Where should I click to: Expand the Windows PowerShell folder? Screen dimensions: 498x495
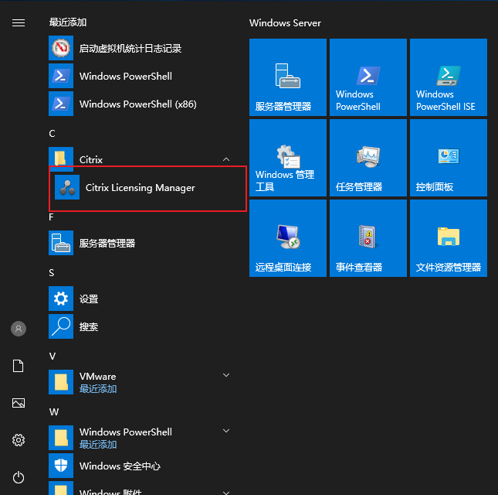pyautogui.click(x=226, y=432)
